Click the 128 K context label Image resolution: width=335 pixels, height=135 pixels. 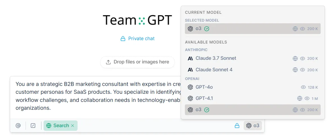(x=313, y=87)
